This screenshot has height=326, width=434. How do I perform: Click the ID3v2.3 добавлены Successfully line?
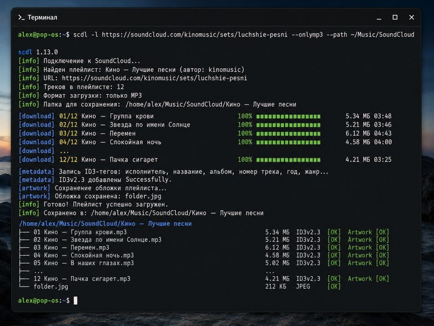pos(95,180)
